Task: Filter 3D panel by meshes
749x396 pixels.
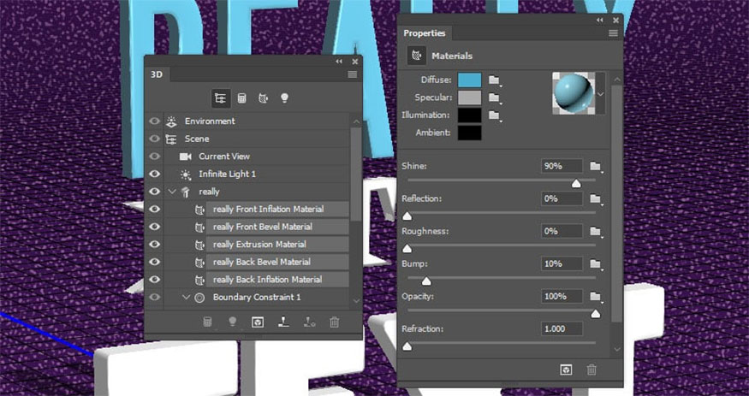Action: 242,98
